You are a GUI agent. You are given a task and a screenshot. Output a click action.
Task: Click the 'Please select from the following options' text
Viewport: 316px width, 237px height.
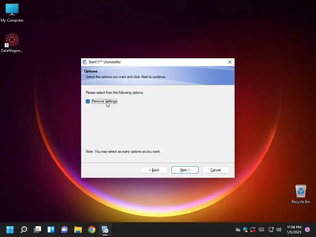(115, 93)
